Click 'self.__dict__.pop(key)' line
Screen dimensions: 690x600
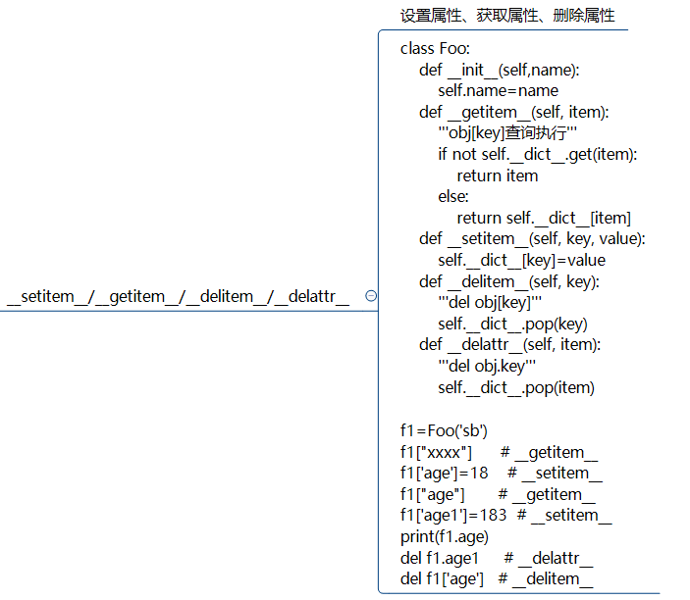[x=512, y=324]
